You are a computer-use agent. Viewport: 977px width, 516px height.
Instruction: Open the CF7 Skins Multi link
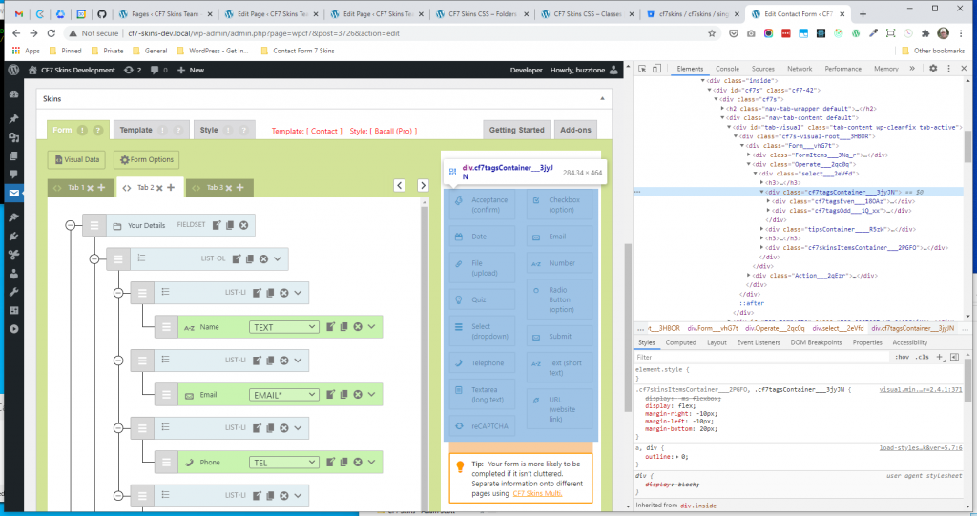click(536, 493)
